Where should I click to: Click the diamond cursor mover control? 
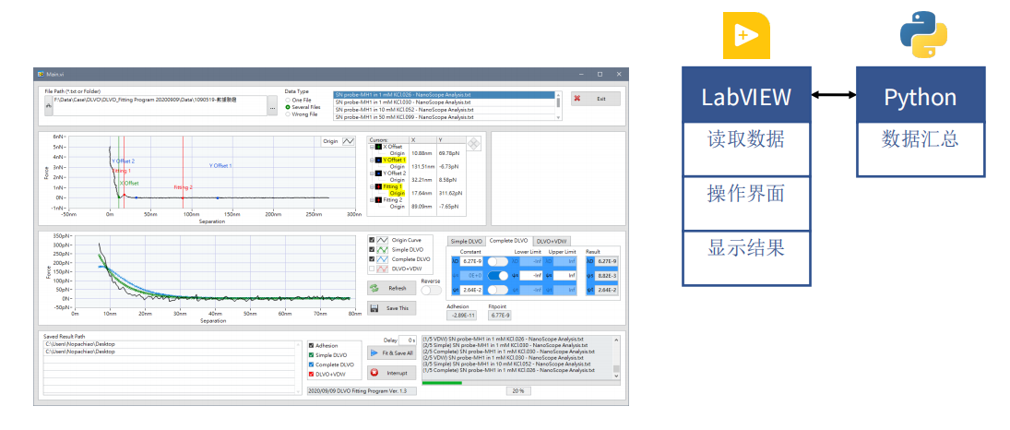[x=473, y=144]
